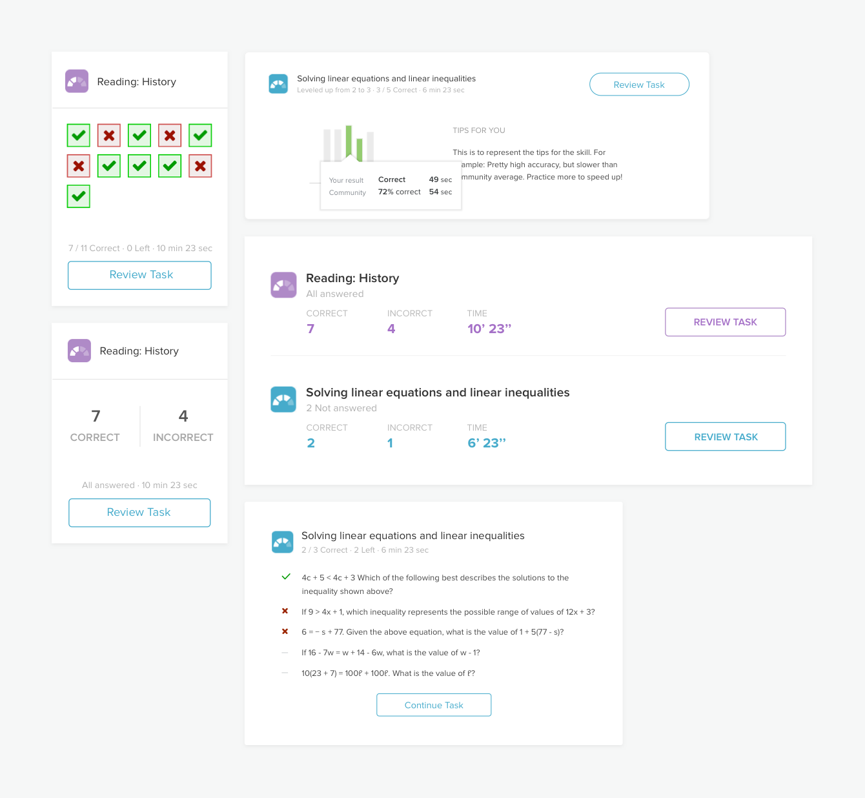The width and height of the screenshot is (865, 798).
Task: Click the blue icon beside the top Solving linear equations header
Action: pos(278,84)
